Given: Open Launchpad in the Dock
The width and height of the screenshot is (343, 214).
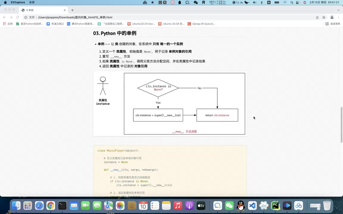Looking at the screenshot, I should coord(28,205).
